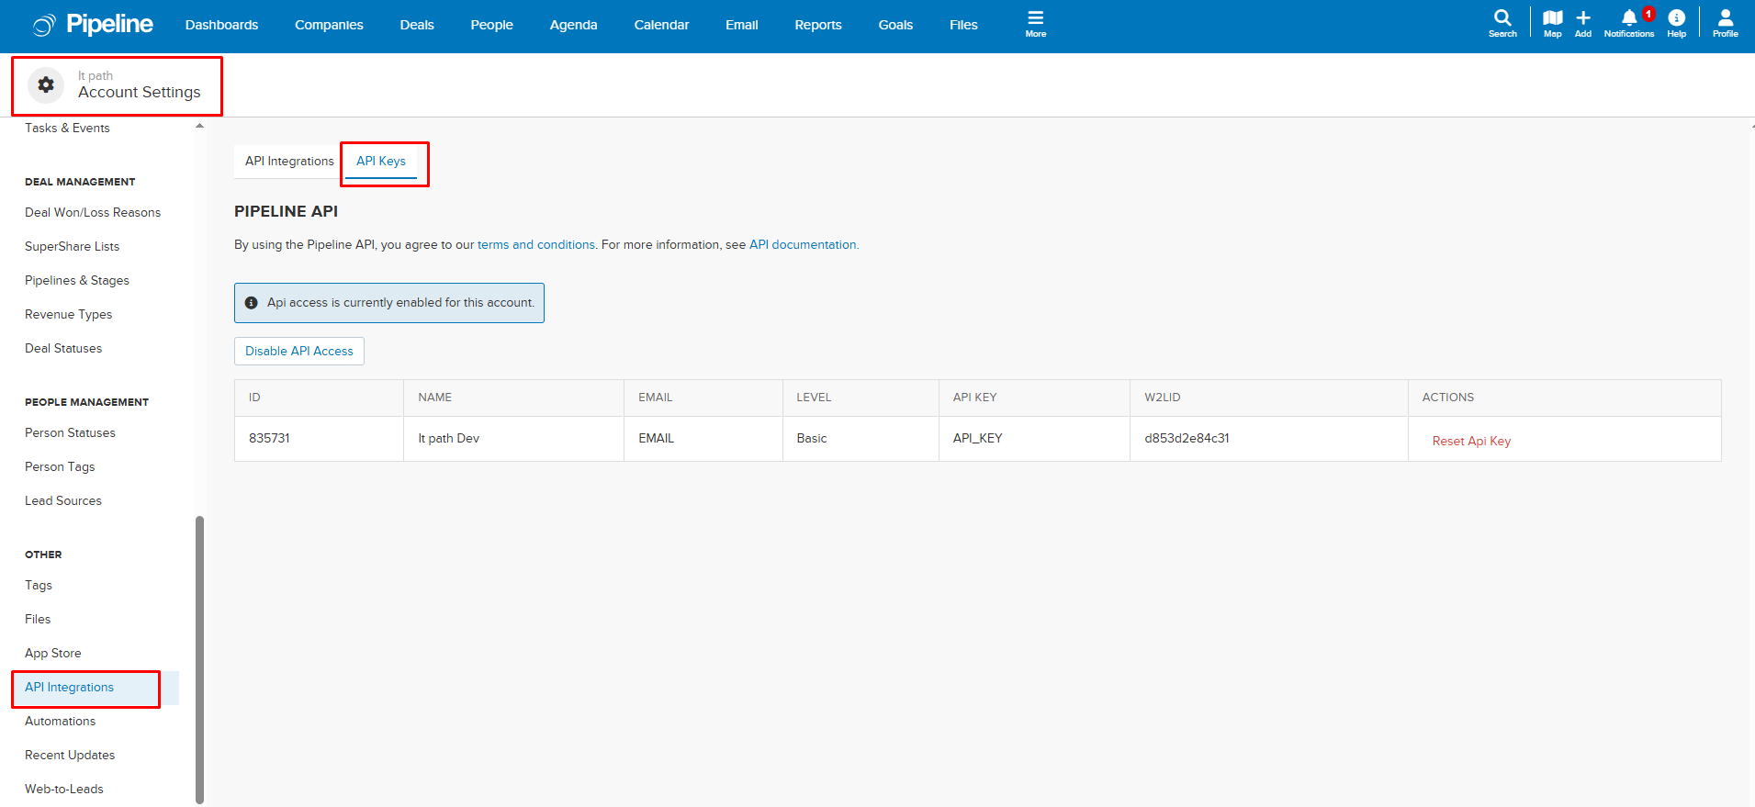
Task: Open the Profile user icon
Action: pyautogui.click(x=1725, y=18)
